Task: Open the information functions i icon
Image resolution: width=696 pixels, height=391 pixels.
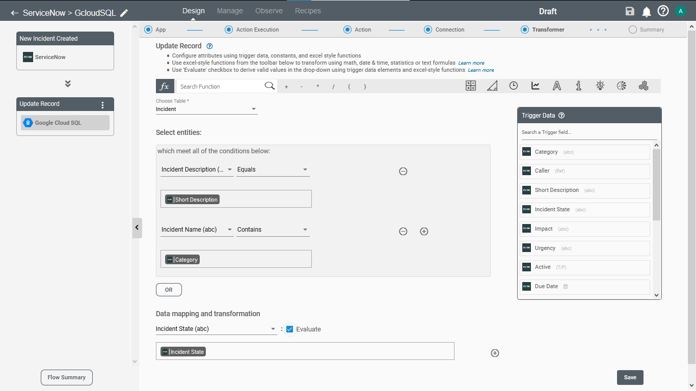Action: [x=579, y=86]
